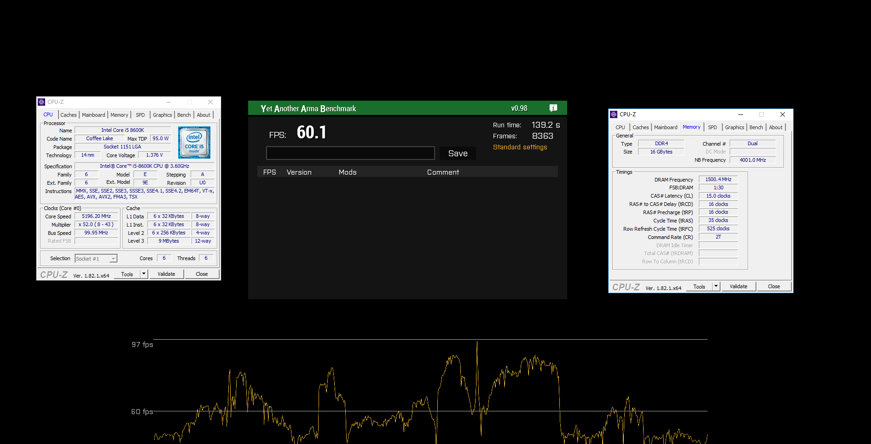
Task: Open the Socket #1 selection dropdown
Action: click(x=113, y=258)
